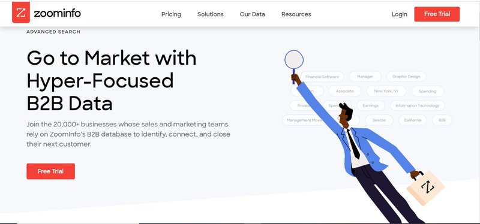The width and height of the screenshot is (480, 224).
Task: Open the Resources menu item
Action: point(296,14)
